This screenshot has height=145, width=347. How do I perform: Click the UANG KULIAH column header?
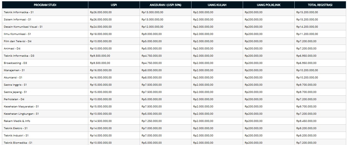pyautogui.click(x=217, y=5)
